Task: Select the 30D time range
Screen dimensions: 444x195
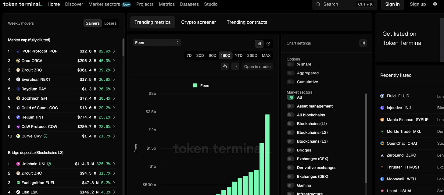Action: 200,55
